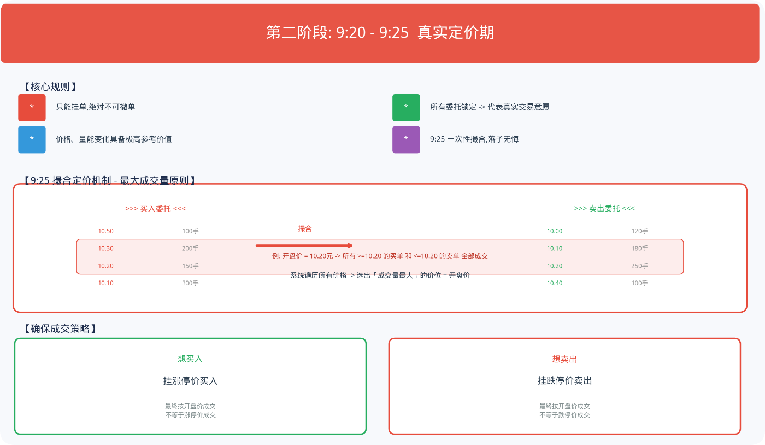765x445 pixels.
Task: Select the text 挂涨停价买入
Action: coord(190,381)
